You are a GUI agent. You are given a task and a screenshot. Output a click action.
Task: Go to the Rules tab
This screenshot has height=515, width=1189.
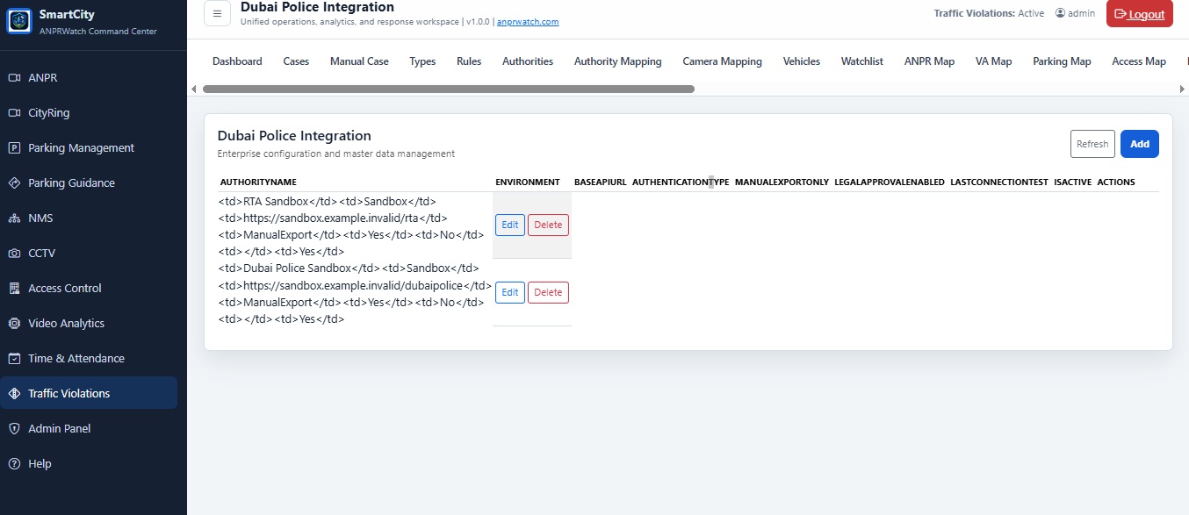(x=469, y=61)
